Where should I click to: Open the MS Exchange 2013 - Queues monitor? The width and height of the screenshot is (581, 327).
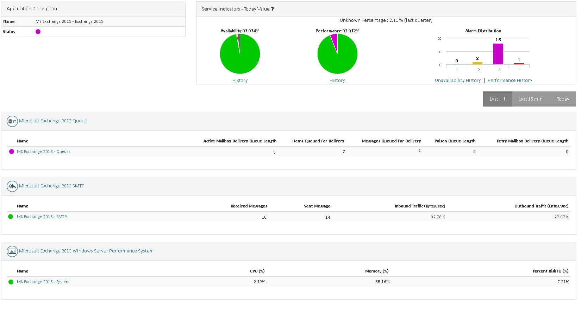44,152
